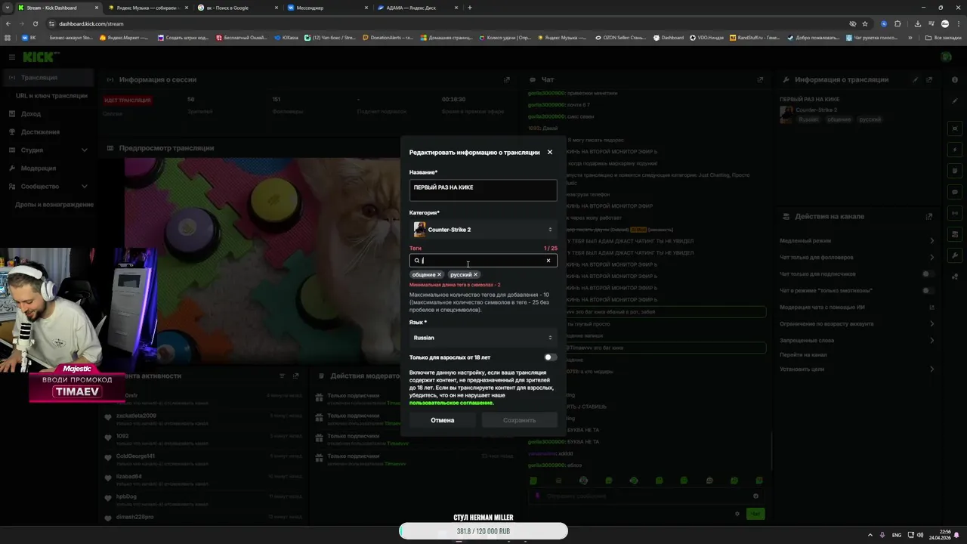Image resolution: width=967 pixels, height=544 pixels.
Task: Open the 'DonationAlerts' bookmark
Action: [x=388, y=37]
